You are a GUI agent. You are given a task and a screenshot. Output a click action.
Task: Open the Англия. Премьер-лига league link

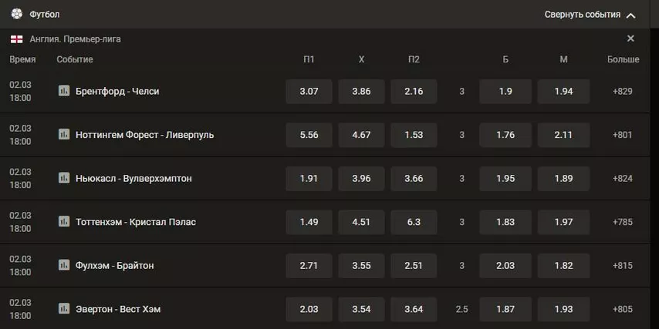tap(75, 39)
